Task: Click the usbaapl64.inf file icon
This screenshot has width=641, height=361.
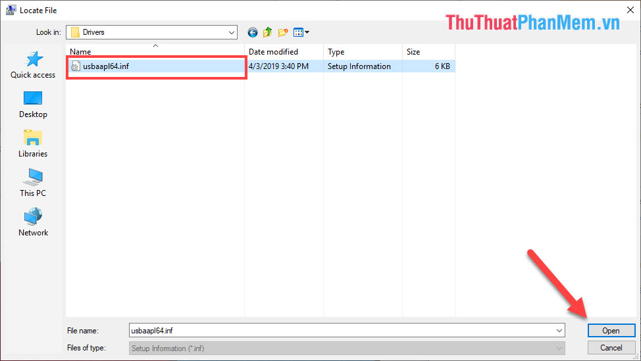Action: [75, 66]
